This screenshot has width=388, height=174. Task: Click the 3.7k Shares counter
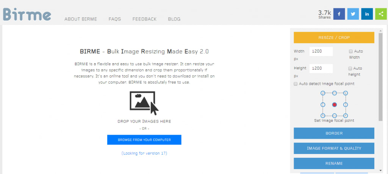324,14
